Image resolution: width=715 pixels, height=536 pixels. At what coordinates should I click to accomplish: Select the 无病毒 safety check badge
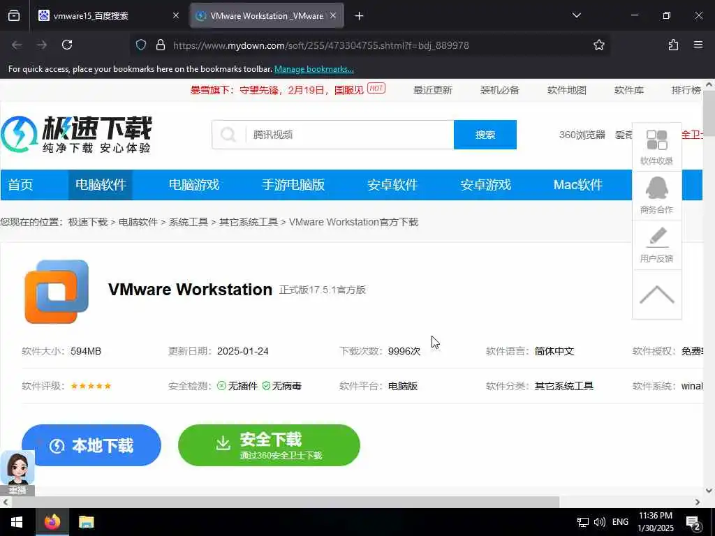[x=282, y=386]
